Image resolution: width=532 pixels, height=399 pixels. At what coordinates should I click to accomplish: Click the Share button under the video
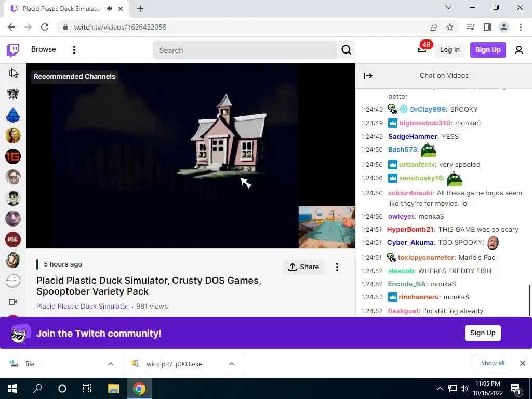pos(303,267)
